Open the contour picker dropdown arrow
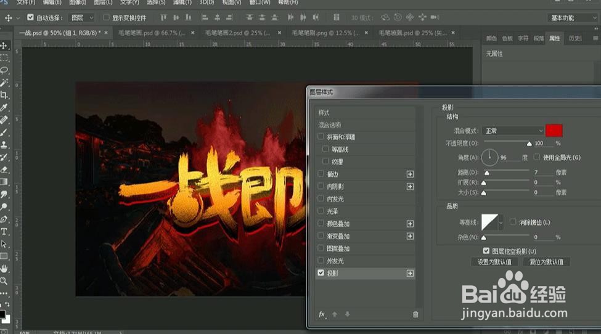 point(501,222)
